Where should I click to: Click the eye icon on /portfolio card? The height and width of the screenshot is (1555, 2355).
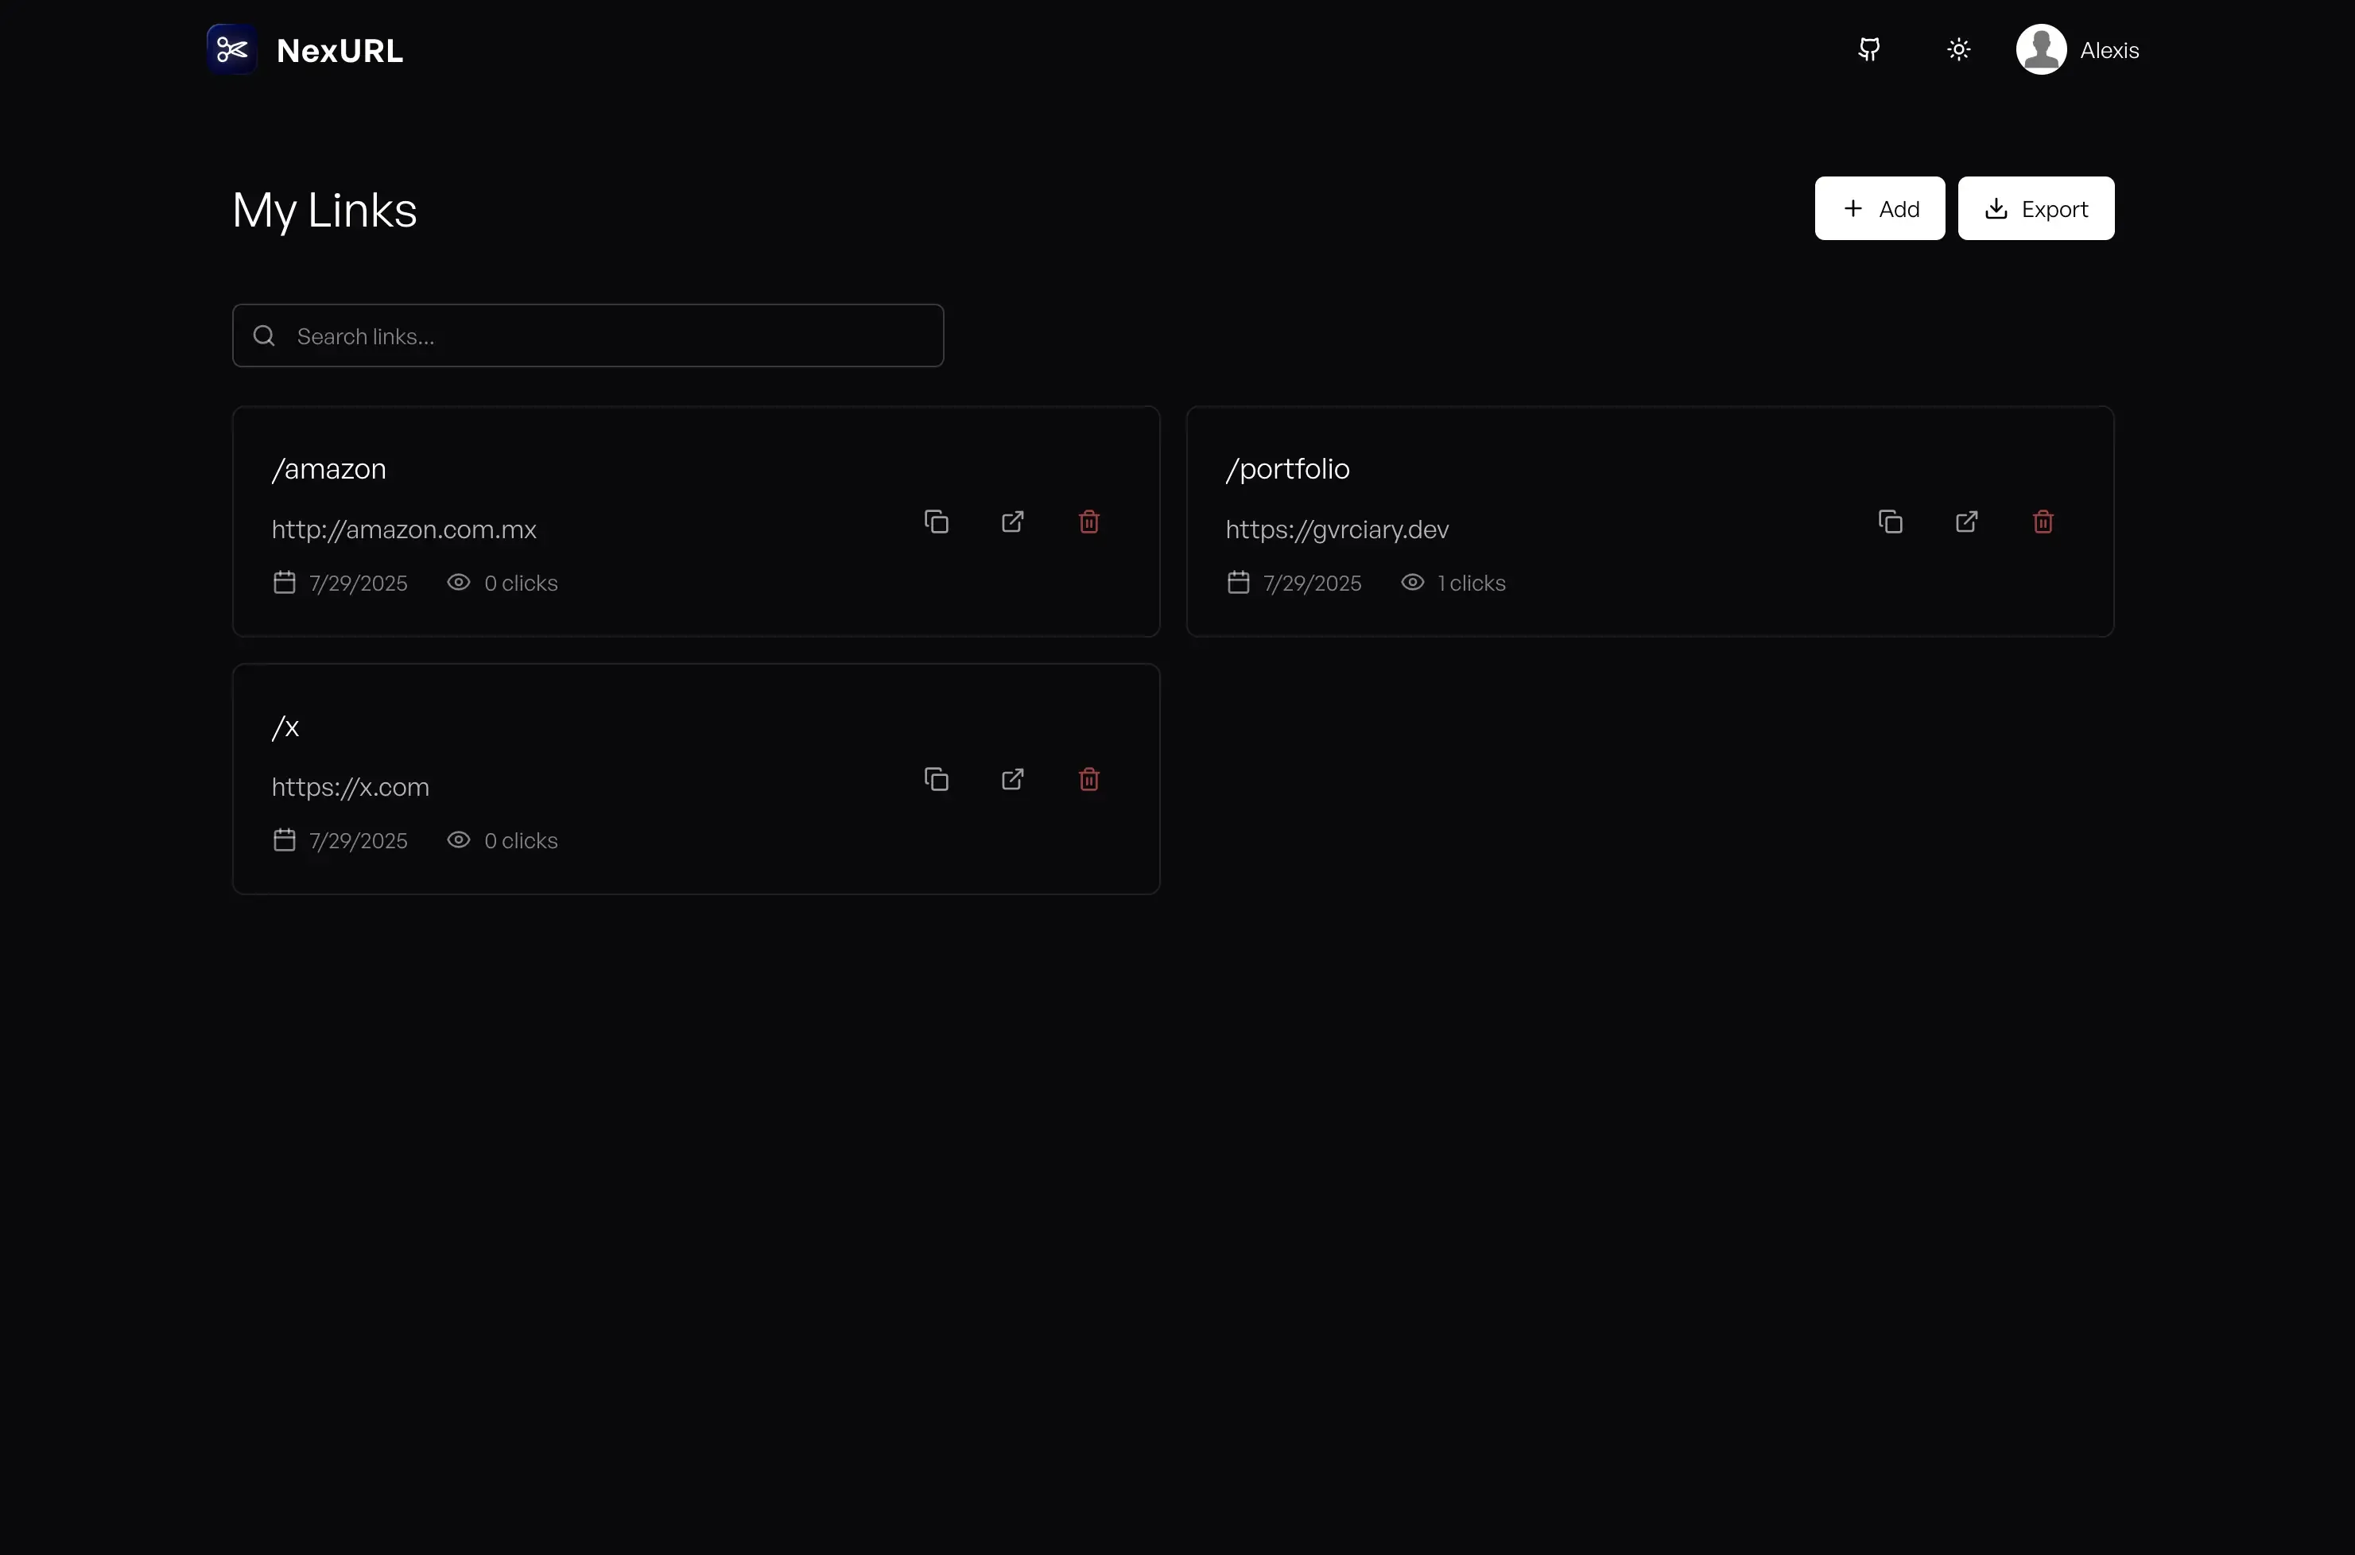[1412, 582]
